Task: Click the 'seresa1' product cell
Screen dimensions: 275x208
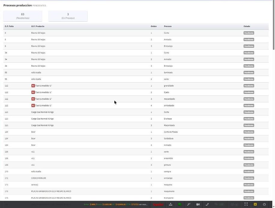Action: [35, 185]
